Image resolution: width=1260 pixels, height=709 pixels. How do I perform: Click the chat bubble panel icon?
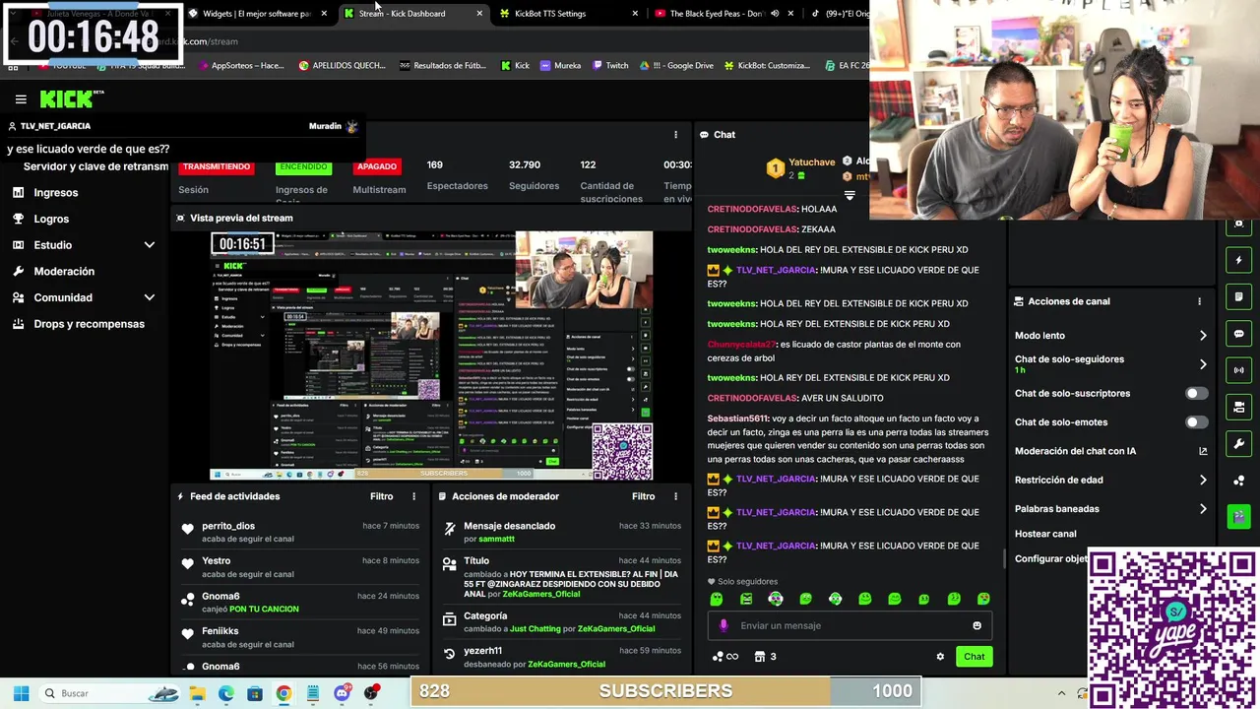tap(1239, 334)
